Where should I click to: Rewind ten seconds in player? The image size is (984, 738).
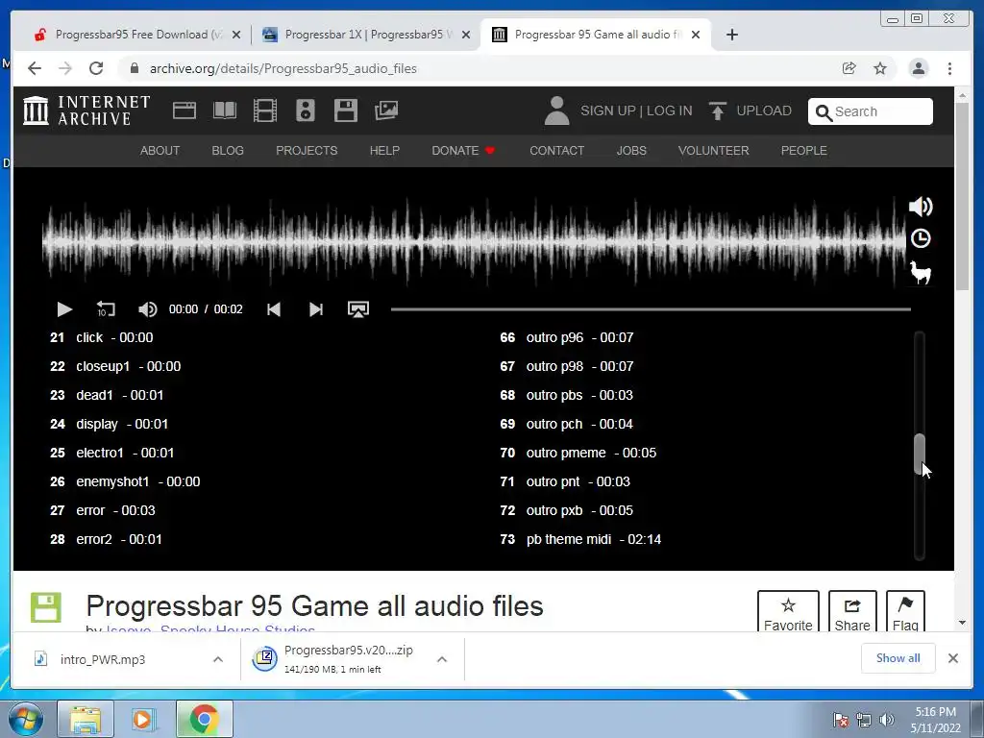click(x=106, y=309)
